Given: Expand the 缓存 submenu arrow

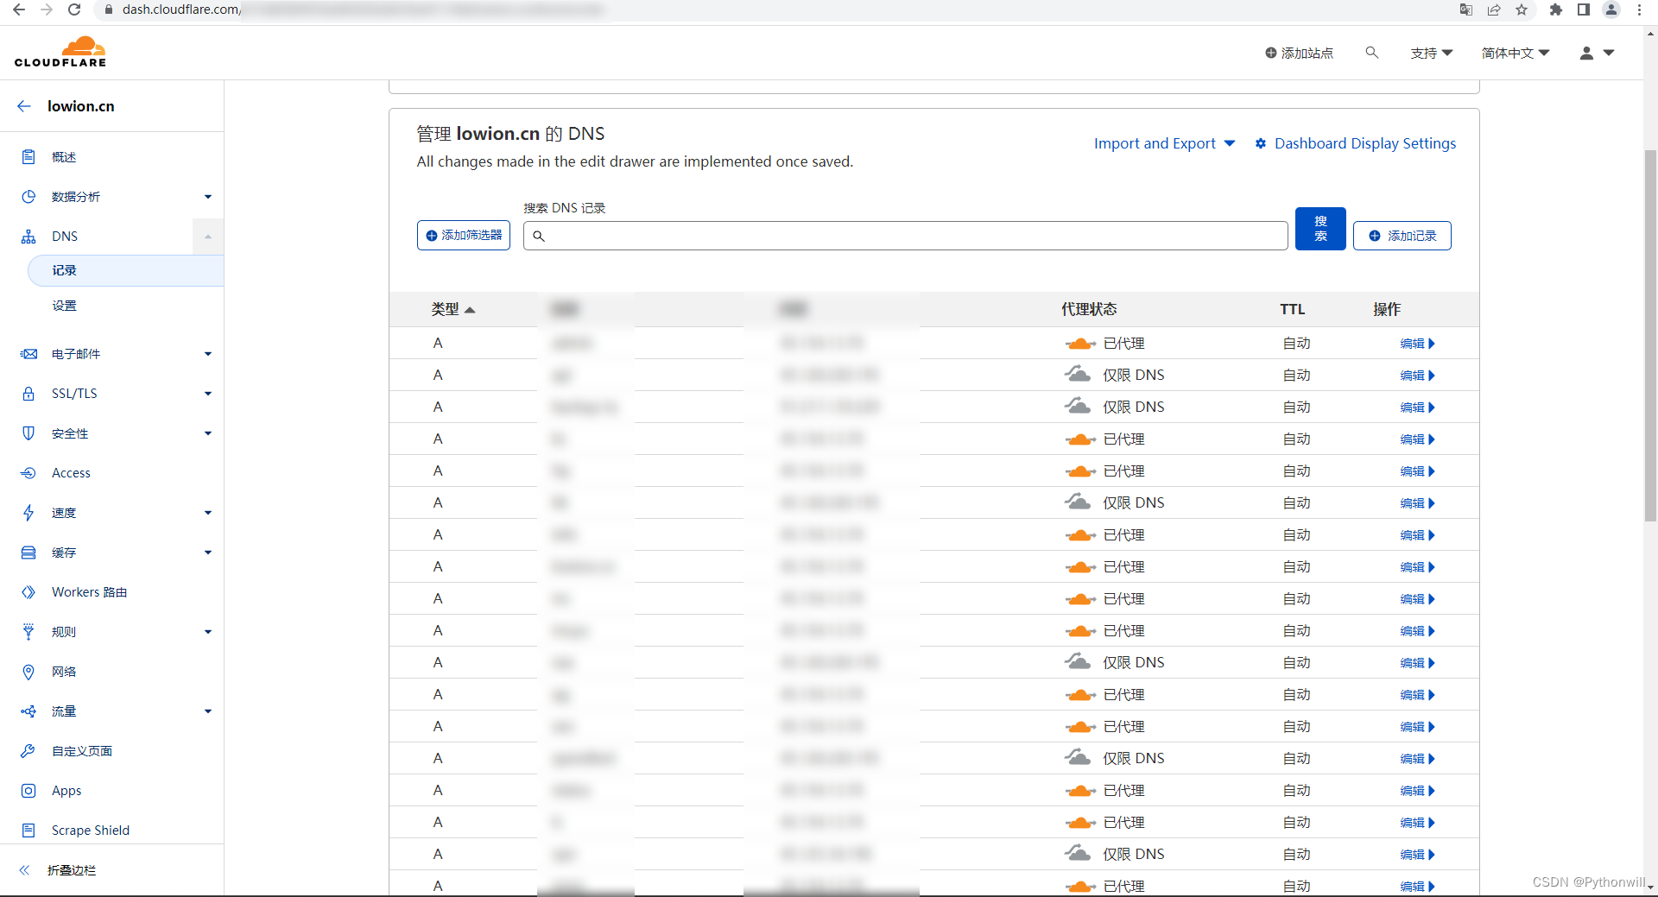Looking at the screenshot, I should tap(208, 553).
